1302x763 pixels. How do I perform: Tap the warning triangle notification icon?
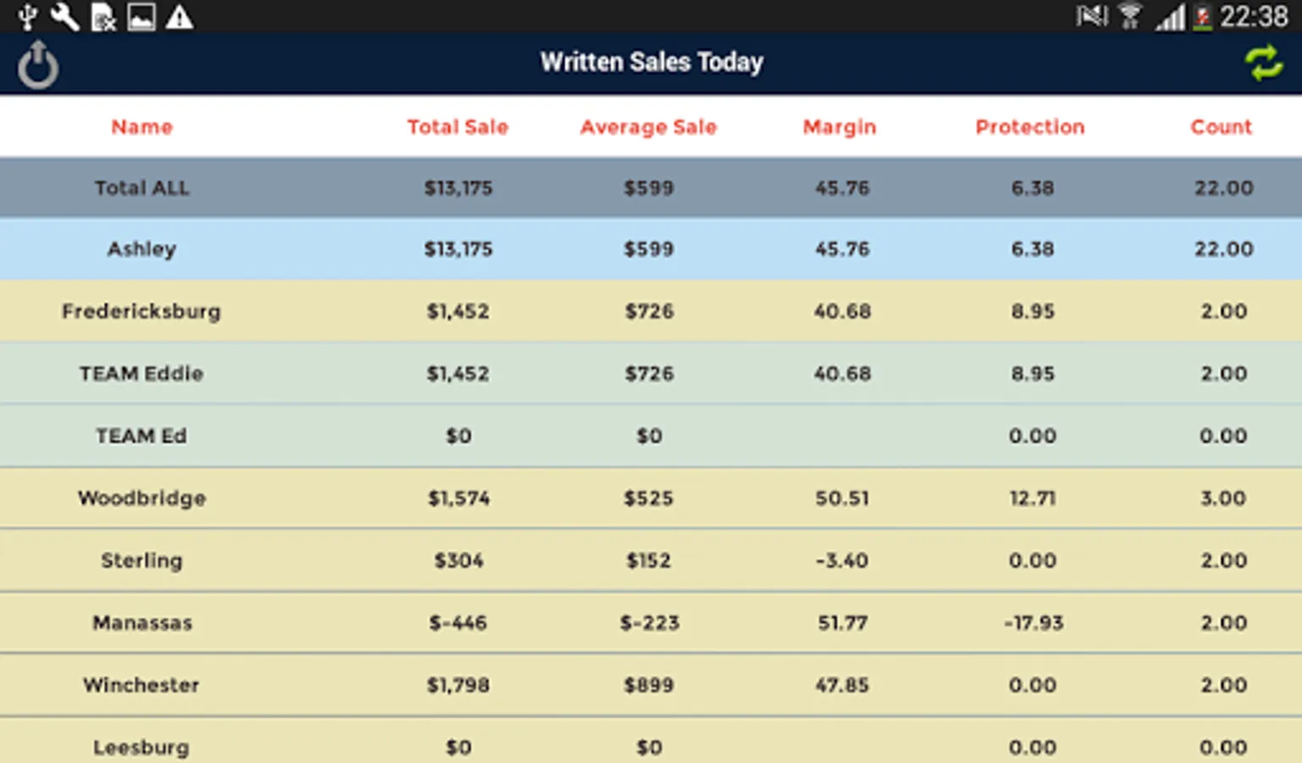[179, 16]
